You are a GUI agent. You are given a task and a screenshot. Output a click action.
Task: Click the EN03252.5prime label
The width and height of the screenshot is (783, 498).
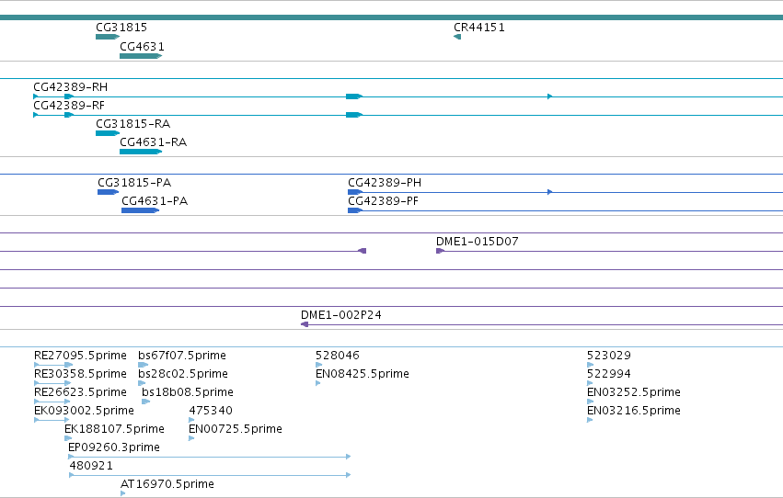[x=634, y=392]
